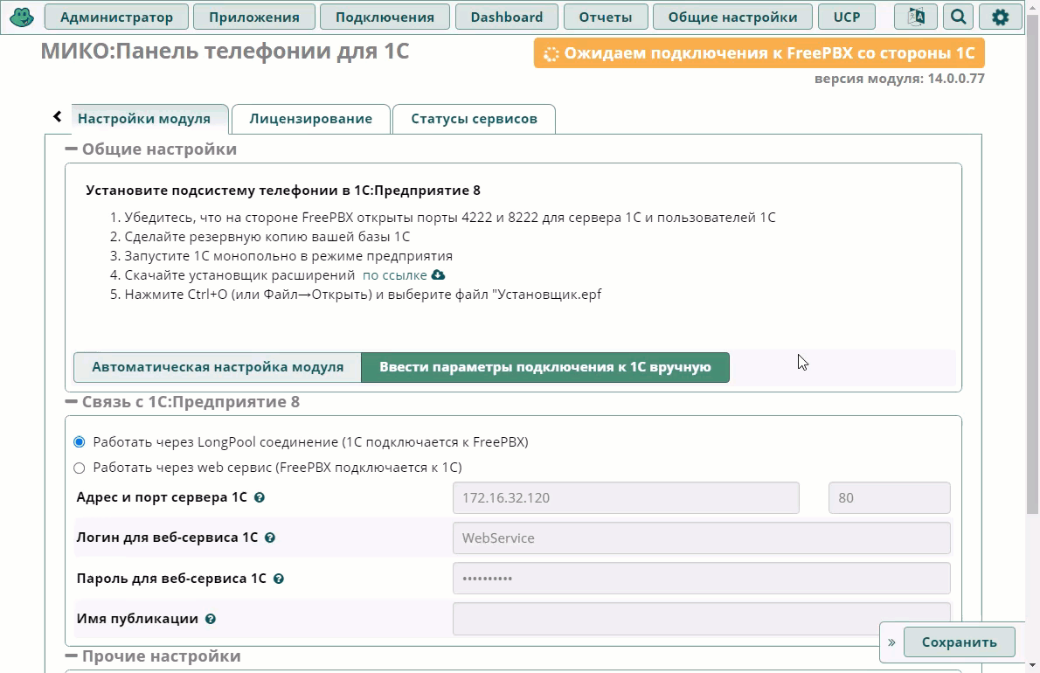Click the FreePBX frog logo
The height and width of the screenshot is (673, 1040).
pos(21,16)
